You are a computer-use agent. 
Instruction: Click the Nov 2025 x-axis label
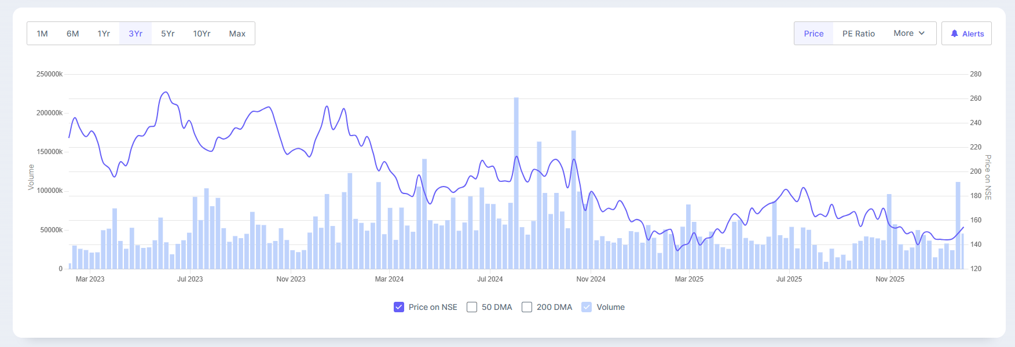890,279
